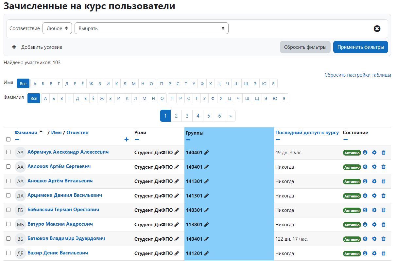Sort by Фамилия column header
Viewport: 396px width, 261px height.
(26, 133)
